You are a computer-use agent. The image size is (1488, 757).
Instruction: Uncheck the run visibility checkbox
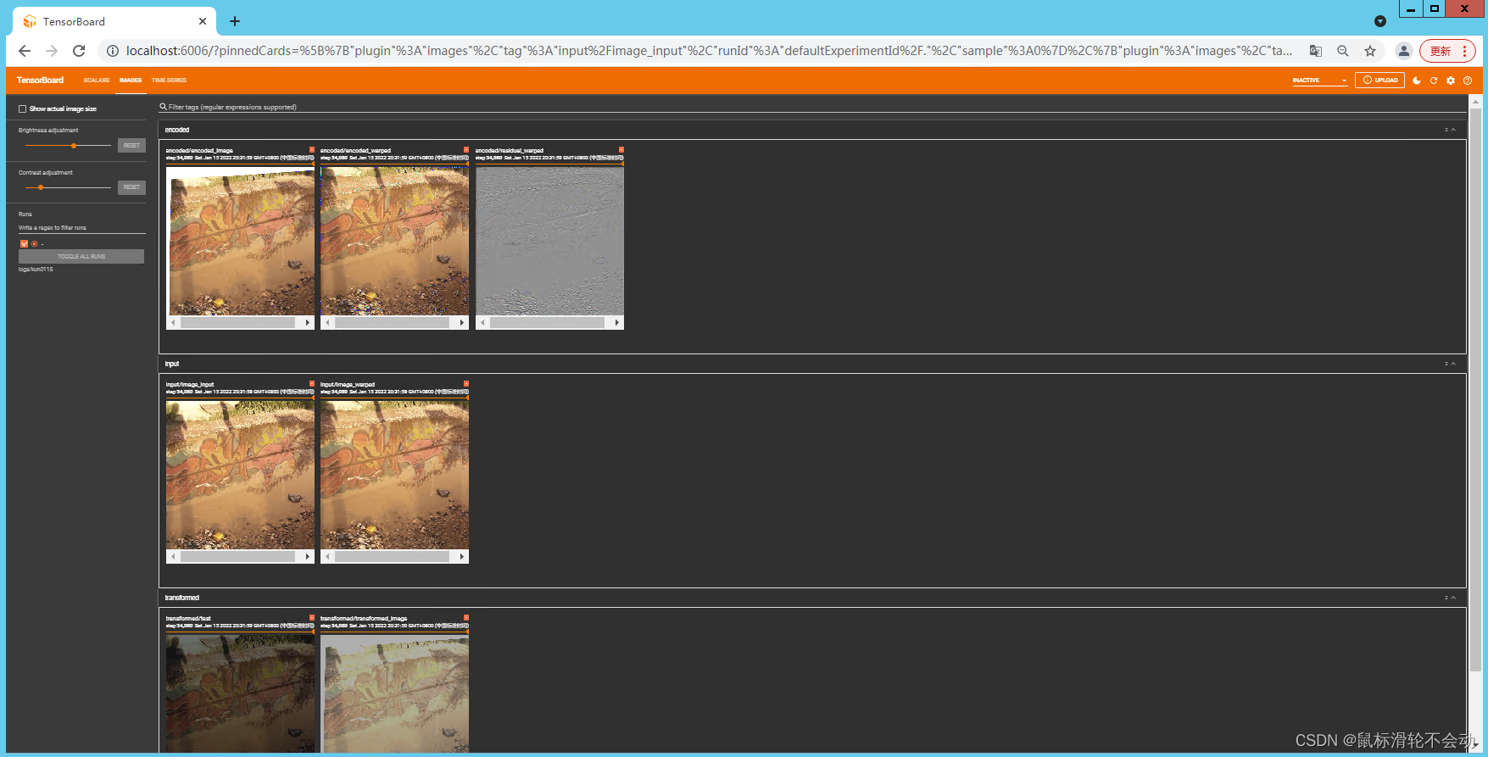pyautogui.click(x=25, y=243)
